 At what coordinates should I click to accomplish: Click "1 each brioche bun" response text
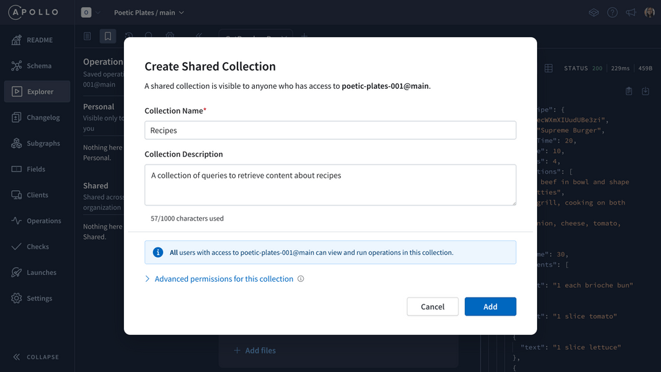point(593,285)
